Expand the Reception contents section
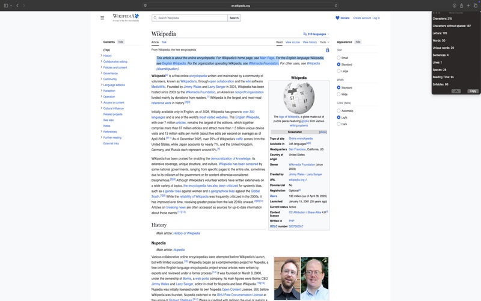Image resolution: width=481 pixels, height=301 pixels. 101,91
